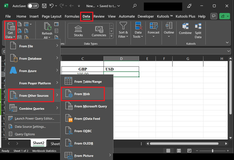This screenshot has width=234, height=160.
Task: Open the Review tab
Action: [99, 16]
